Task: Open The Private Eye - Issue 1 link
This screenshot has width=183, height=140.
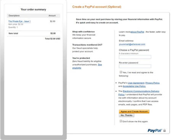Action: point(19,21)
